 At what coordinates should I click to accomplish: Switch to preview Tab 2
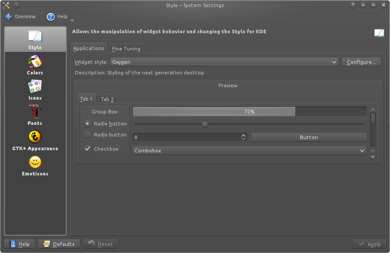107,99
